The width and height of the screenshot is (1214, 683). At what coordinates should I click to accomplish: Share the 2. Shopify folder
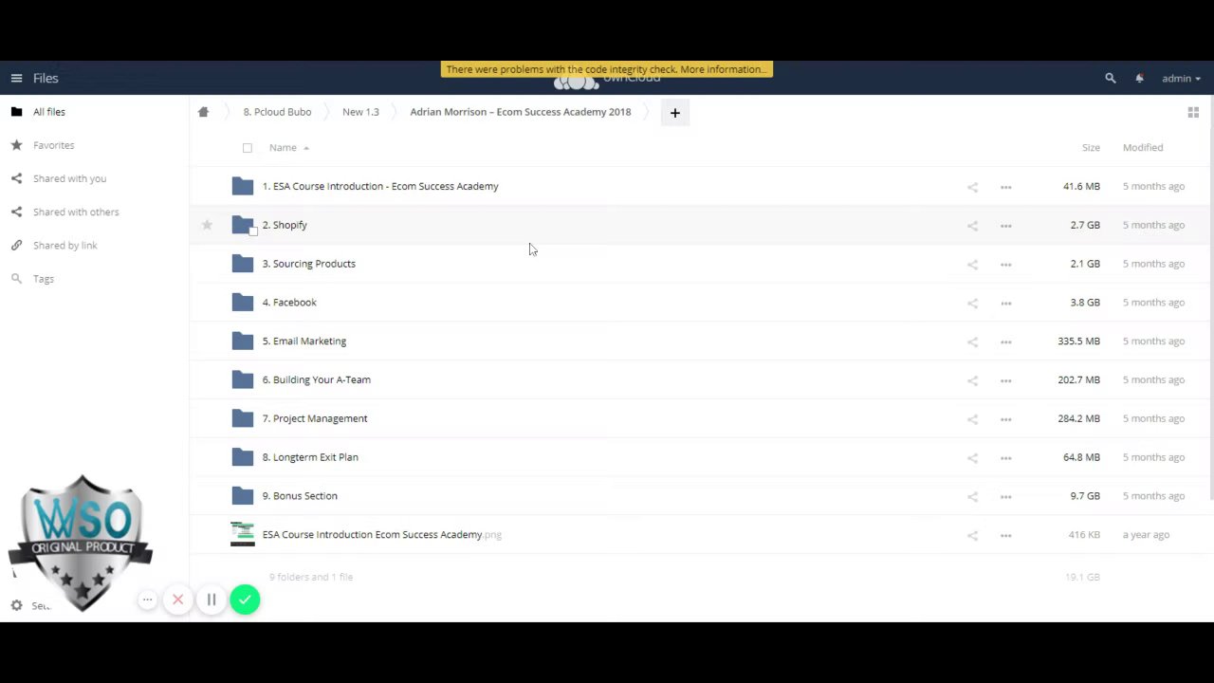coord(972,226)
